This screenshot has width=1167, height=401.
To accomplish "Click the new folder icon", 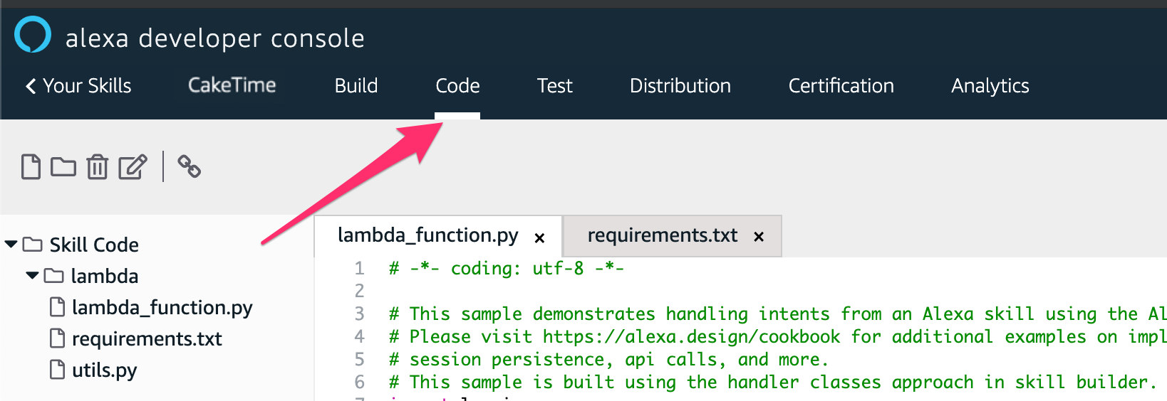I will pos(63,167).
